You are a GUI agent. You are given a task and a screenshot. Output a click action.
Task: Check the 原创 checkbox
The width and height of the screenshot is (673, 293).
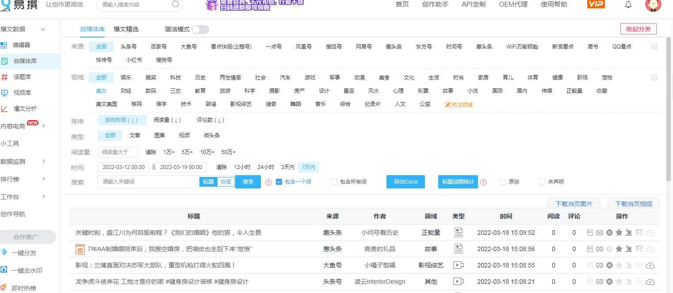coord(502,182)
